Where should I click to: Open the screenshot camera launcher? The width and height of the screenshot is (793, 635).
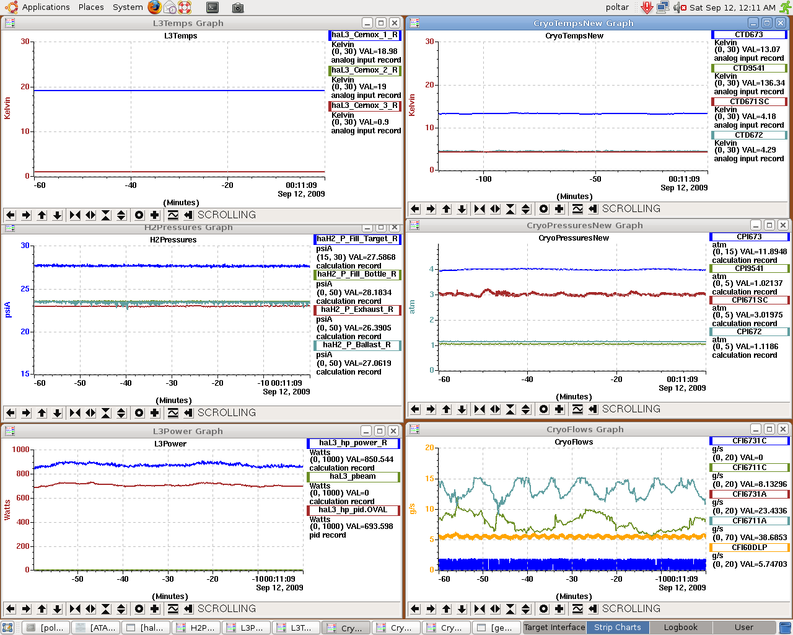237,7
